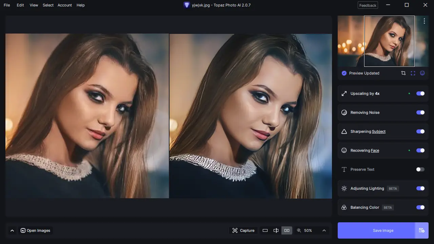Click the Sharpening triangle icon
Image resolution: width=434 pixels, height=244 pixels.
pyautogui.click(x=344, y=131)
